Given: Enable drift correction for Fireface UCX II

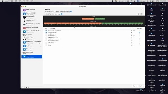Looking at the screenshot, I should 139,31.
